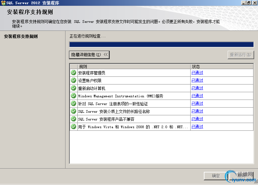Viewport: 258px width, 185px height.
Task: Sort by the 状态 column header
Action: tap(222, 66)
